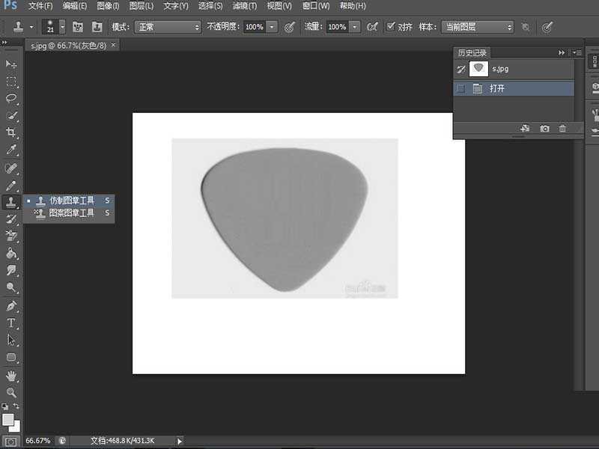Viewport: 599px width, 449px height.
Task: Click the foreground color swatch
Action: tap(7, 419)
